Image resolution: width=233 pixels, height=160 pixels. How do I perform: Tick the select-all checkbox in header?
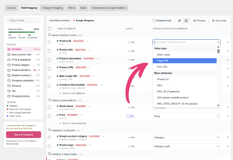pyautogui.click(x=50, y=29)
